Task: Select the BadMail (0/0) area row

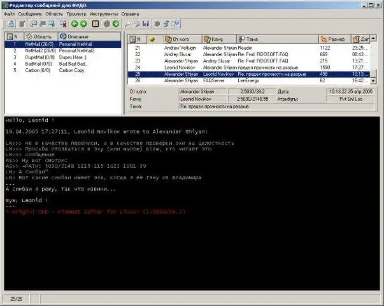Action: coord(63,64)
